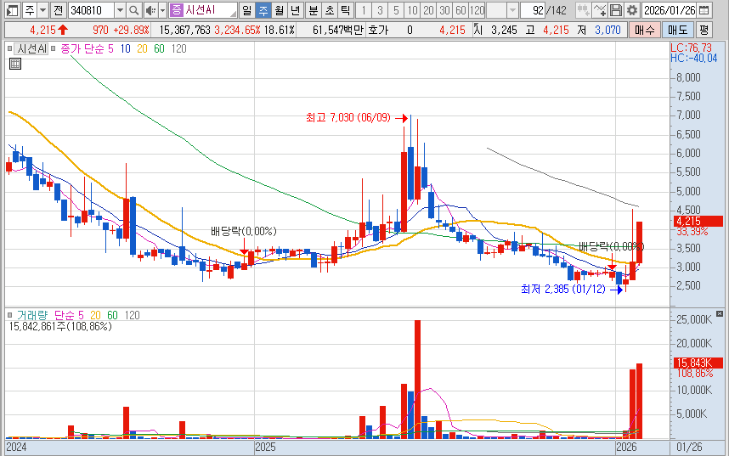The image size is (729, 456).
Task: Switch to the yearly 년 chart period
Action: pos(295,9)
